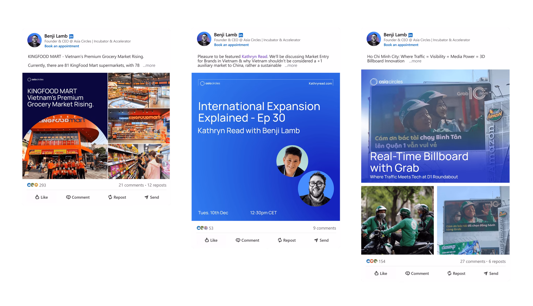
Task: Click LinkedIn badge beside name on Ho Chi Minh post
Action: pyautogui.click(x=411, y=35)
